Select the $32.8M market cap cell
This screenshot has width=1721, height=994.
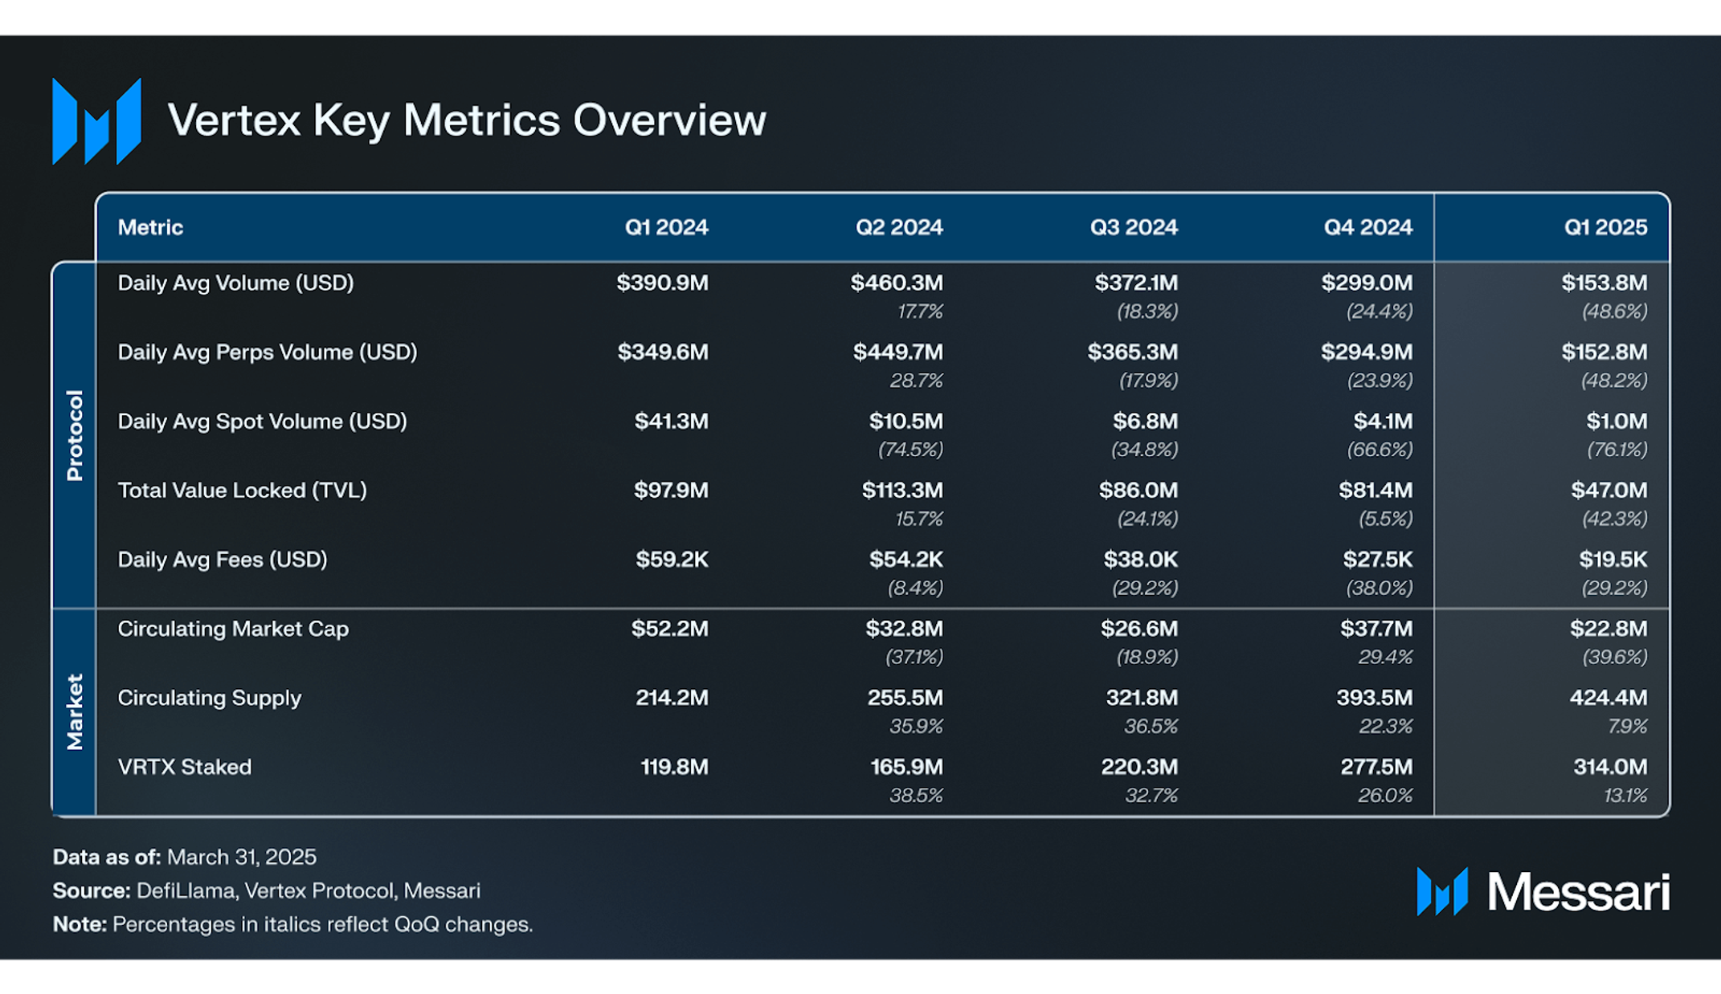[904, 628]
